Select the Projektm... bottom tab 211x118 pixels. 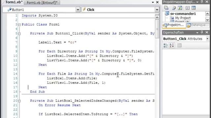(x=174, y=25)
